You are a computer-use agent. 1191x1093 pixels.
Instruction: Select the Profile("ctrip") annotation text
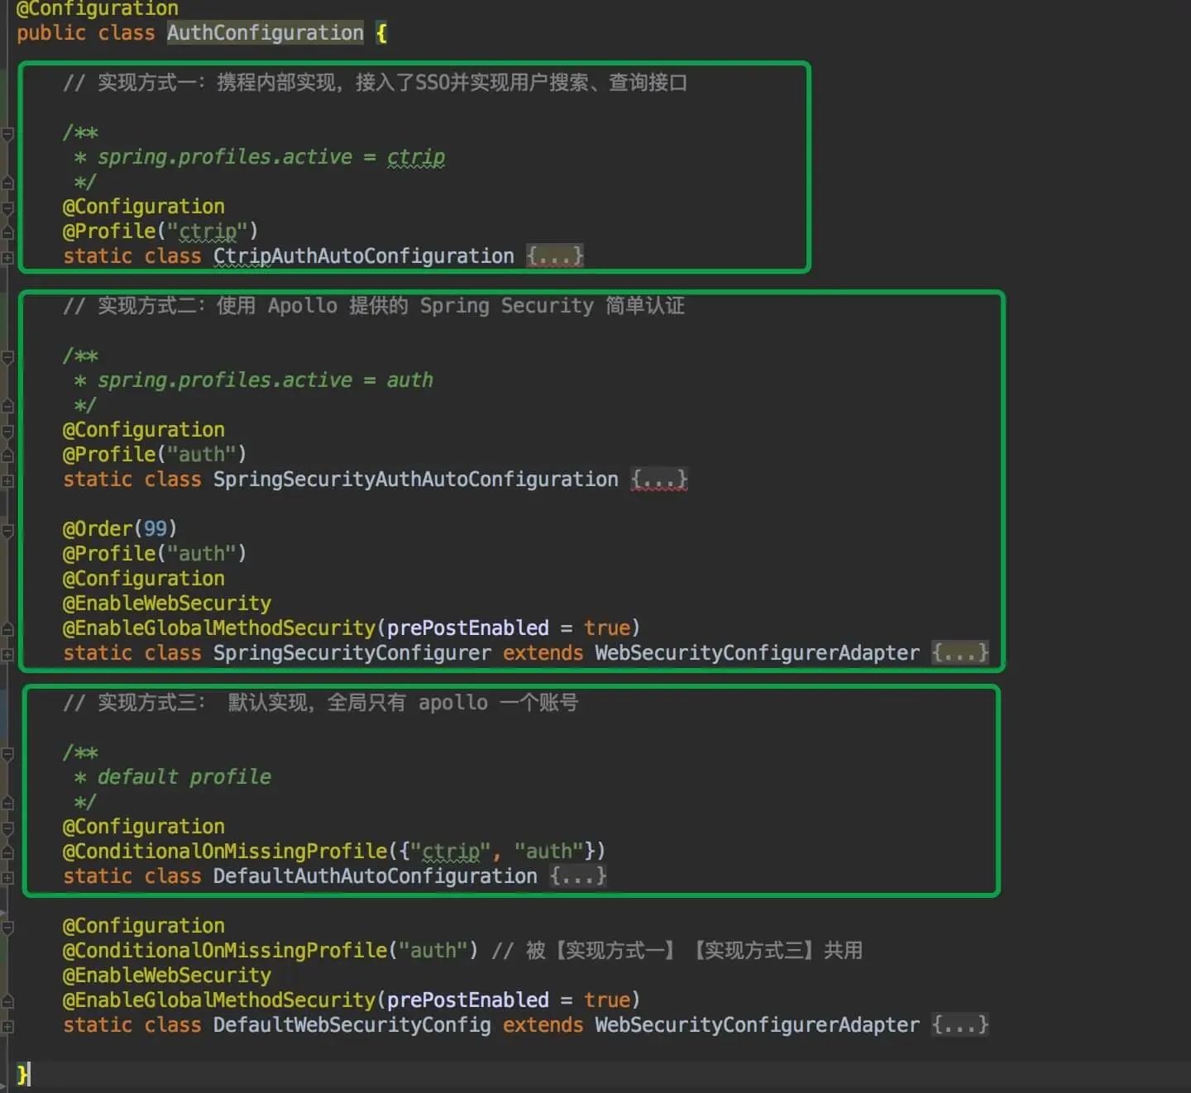coord(157,231)
